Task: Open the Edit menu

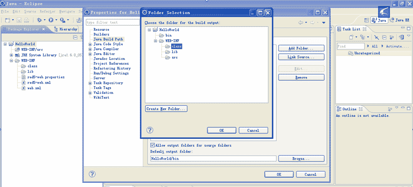Action: 16,12
